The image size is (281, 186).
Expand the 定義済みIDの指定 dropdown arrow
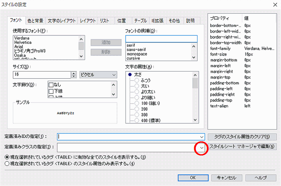click(x=202, y=137)
